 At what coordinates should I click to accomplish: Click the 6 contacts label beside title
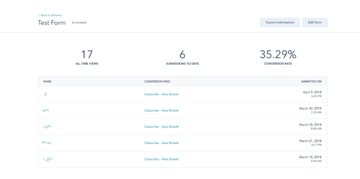click(79, 23)
